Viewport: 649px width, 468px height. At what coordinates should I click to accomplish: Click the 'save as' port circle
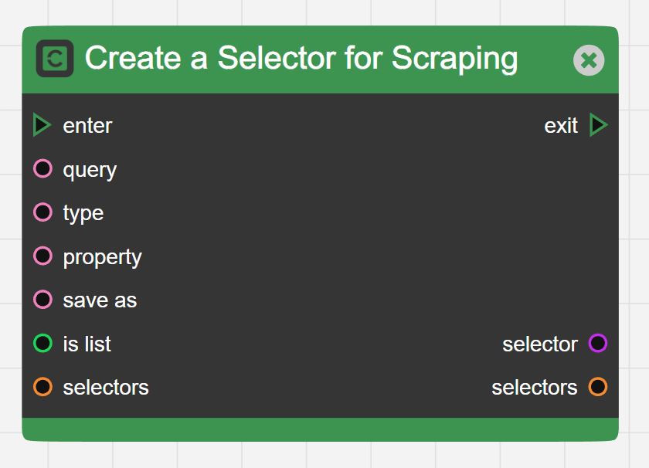42,300
